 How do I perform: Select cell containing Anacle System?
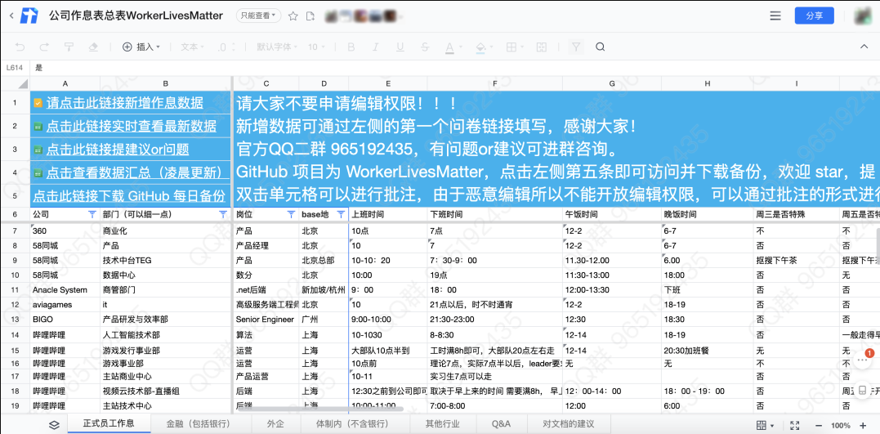tap(65, 289)
